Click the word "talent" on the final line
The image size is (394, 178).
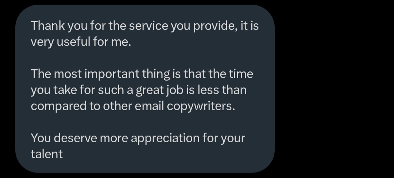pos(47,154)
